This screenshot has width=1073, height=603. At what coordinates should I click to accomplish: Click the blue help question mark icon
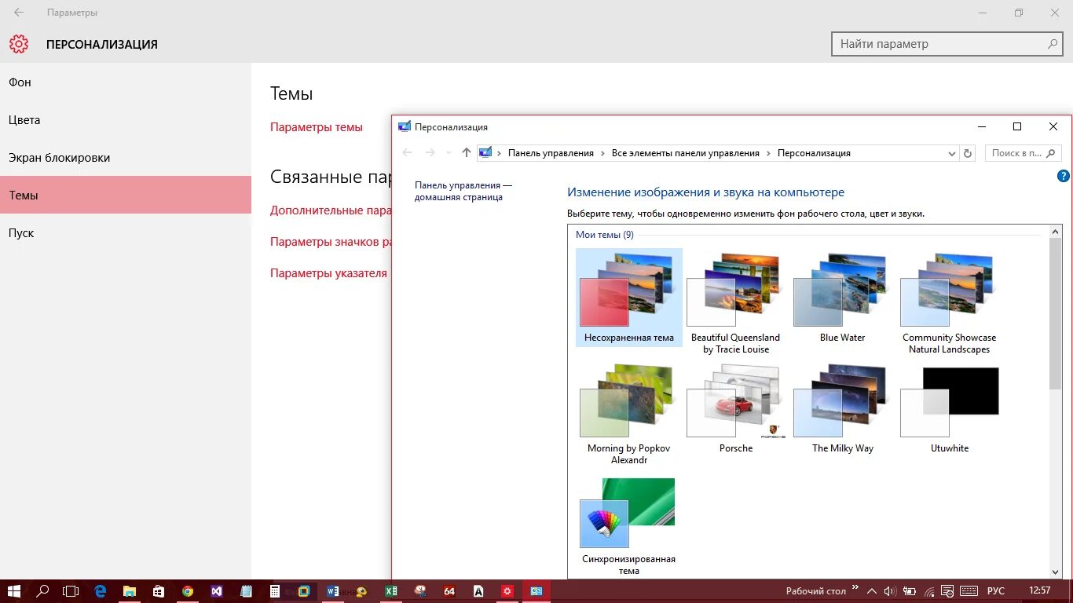pos(1064,176)
